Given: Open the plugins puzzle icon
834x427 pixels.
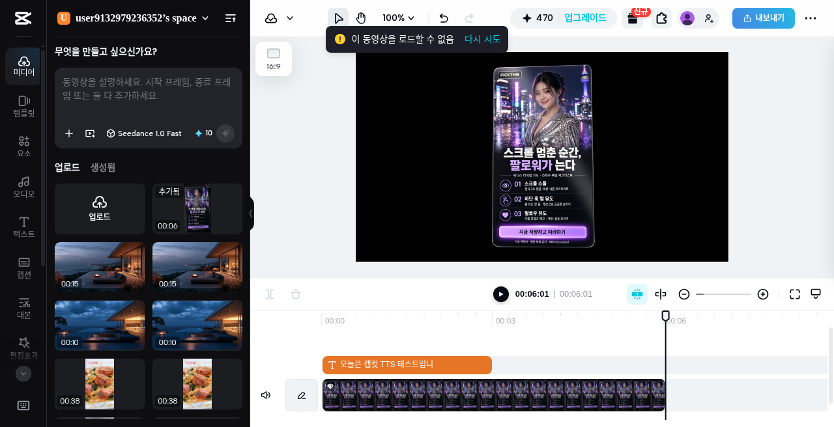Looking at the screenshot, I should click(661, 18).
